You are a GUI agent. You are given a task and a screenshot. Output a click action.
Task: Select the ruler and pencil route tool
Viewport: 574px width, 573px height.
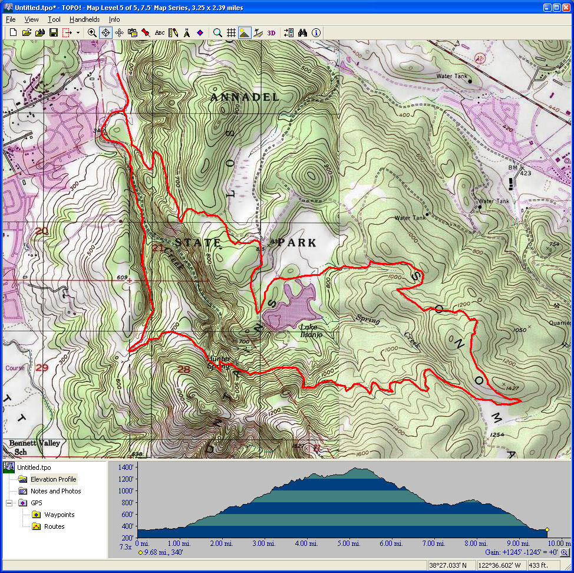173,33
